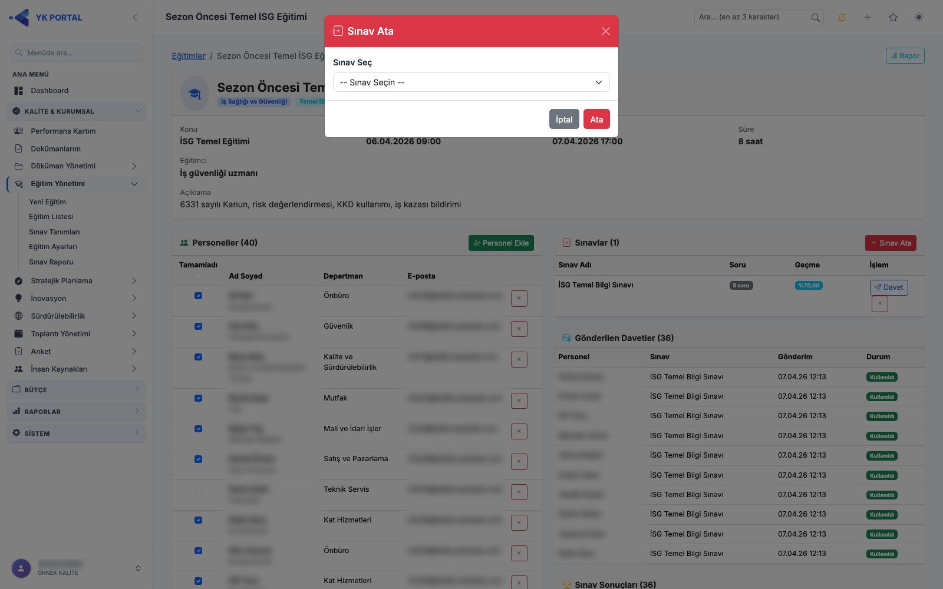Click the İptal button in dialog
Image resolution: width=943 pixels, height=589 pixels.
[x=564, y=119]
